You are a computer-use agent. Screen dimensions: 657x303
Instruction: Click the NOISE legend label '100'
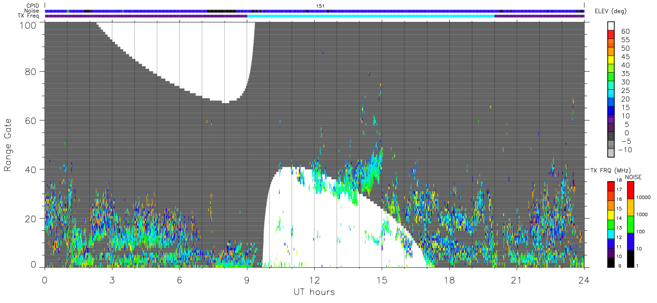pos(640,231)
